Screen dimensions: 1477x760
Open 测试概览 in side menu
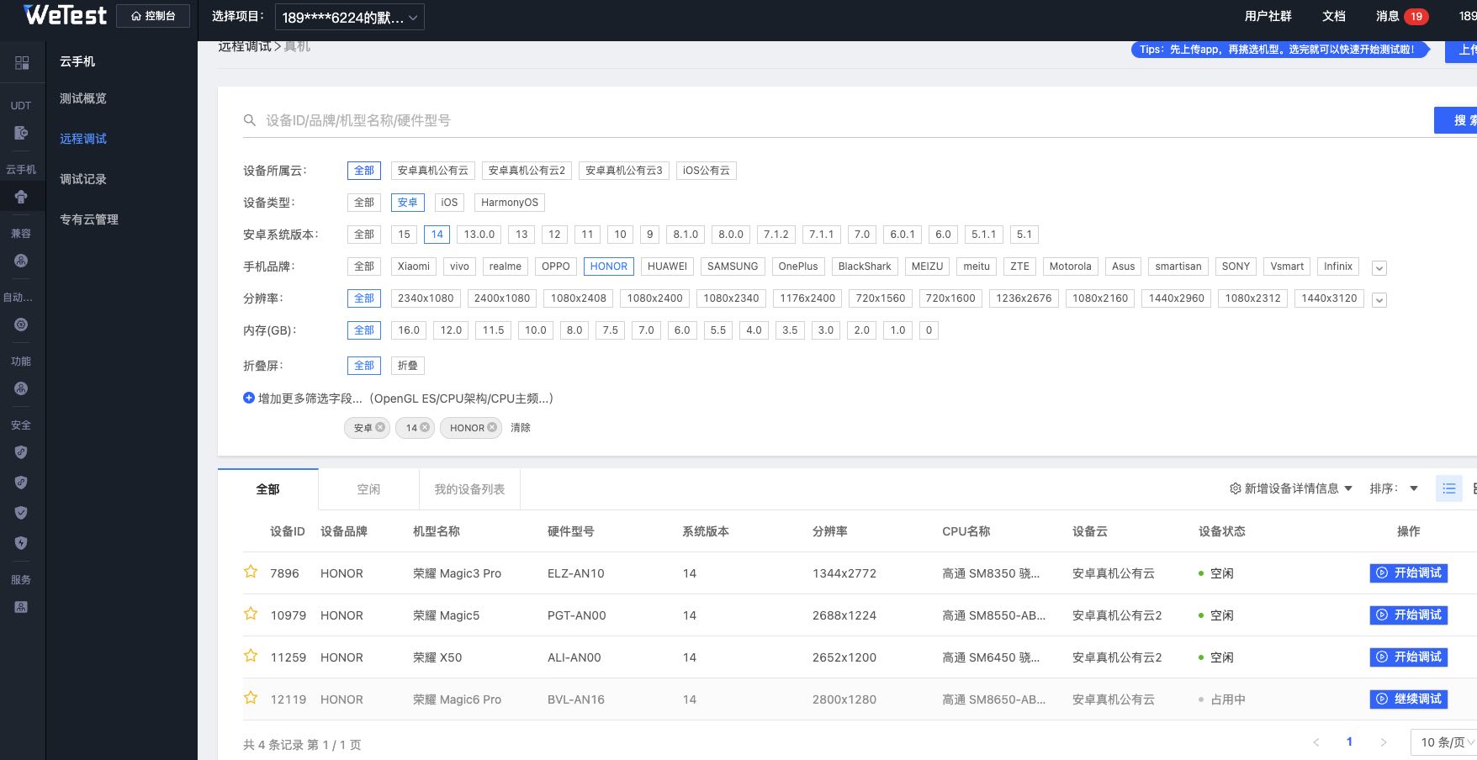tap(83, 98)
